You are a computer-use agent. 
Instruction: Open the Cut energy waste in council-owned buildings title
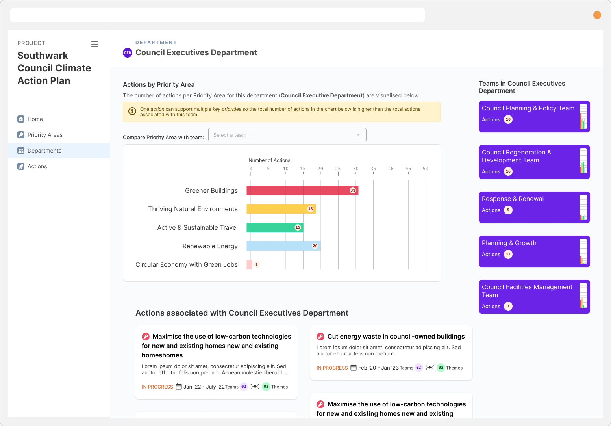click(396, 337)
